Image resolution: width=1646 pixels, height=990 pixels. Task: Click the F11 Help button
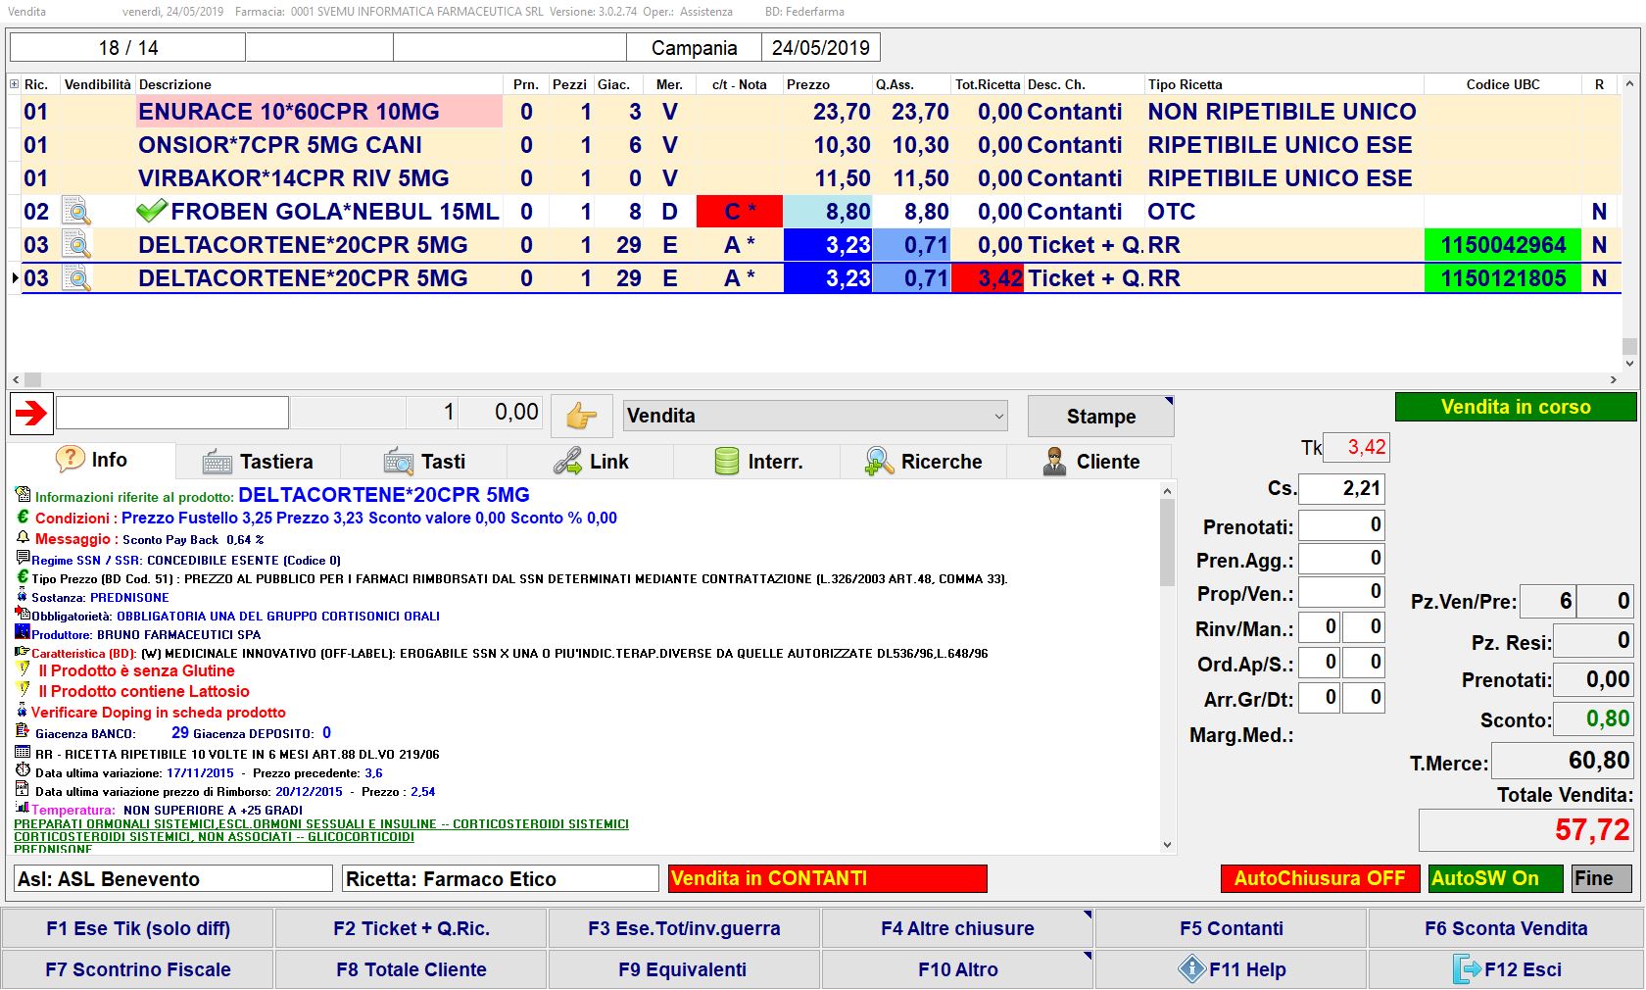[x=1231, y=969]
